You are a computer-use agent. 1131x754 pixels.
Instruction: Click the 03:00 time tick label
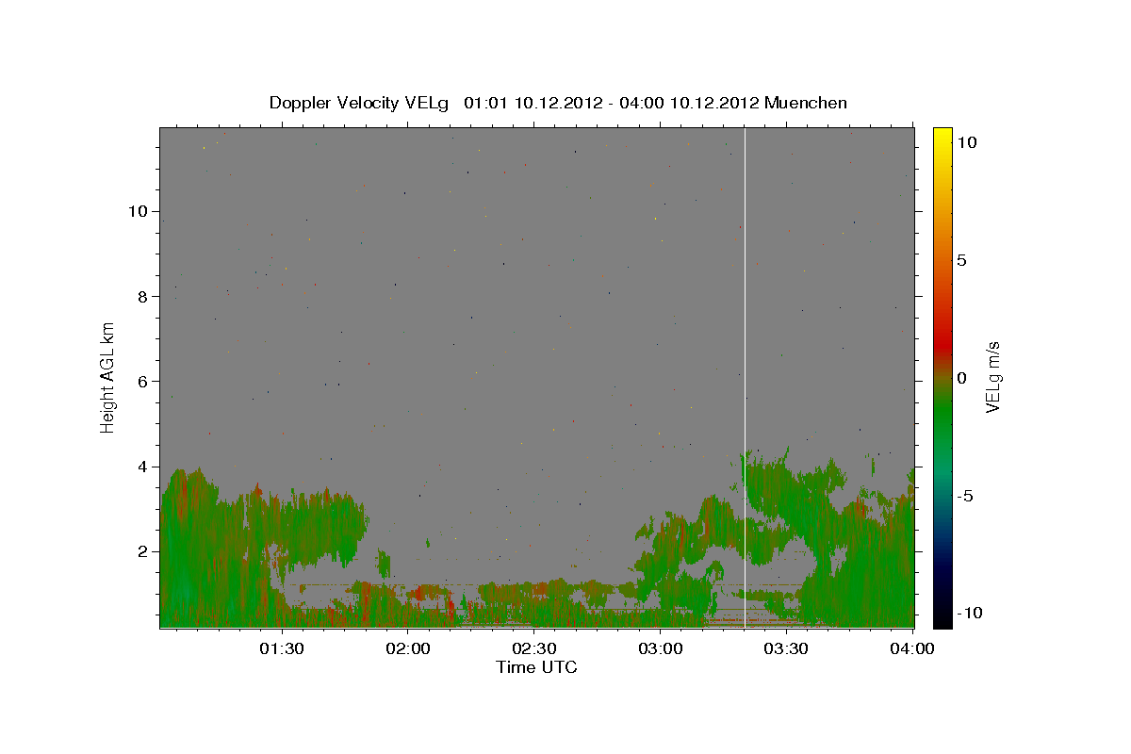[660, 649]
